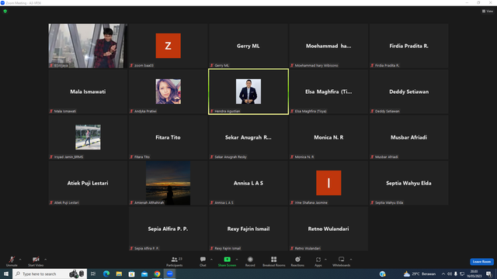Click the taskbar clock showing the date
The image size is (497, 279).
(x=474, y=274)
